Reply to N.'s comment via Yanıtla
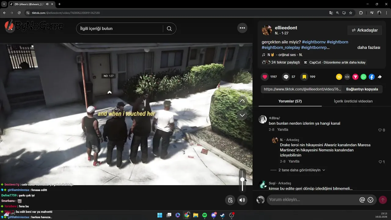Image resolution: width=391 pixels, height=220 pixels. pyautogui.click(x=294, y=161)
